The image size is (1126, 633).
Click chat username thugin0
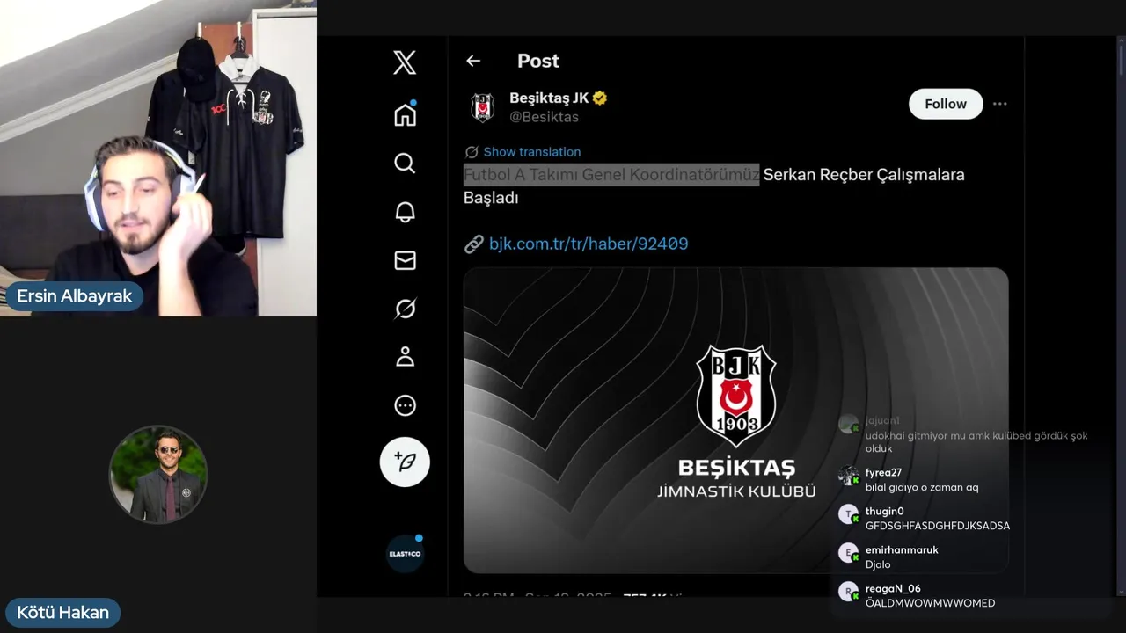(885, 512)
